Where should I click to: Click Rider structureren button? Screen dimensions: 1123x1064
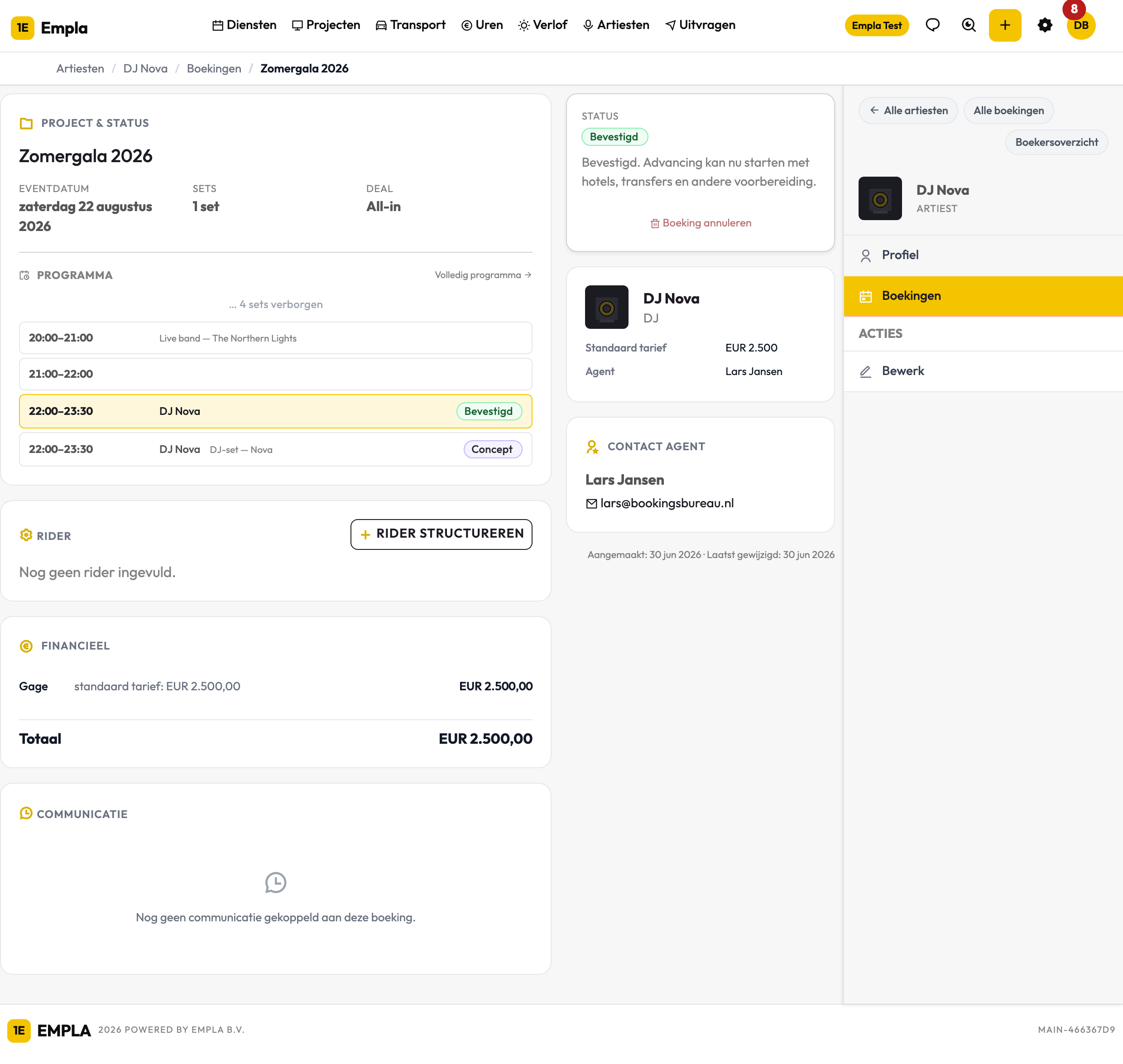[x=441, y=534]
